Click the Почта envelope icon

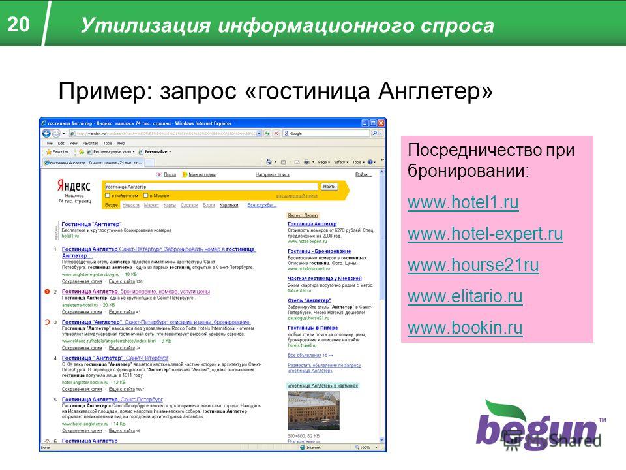pyautogui.click(x=159, y=175)
